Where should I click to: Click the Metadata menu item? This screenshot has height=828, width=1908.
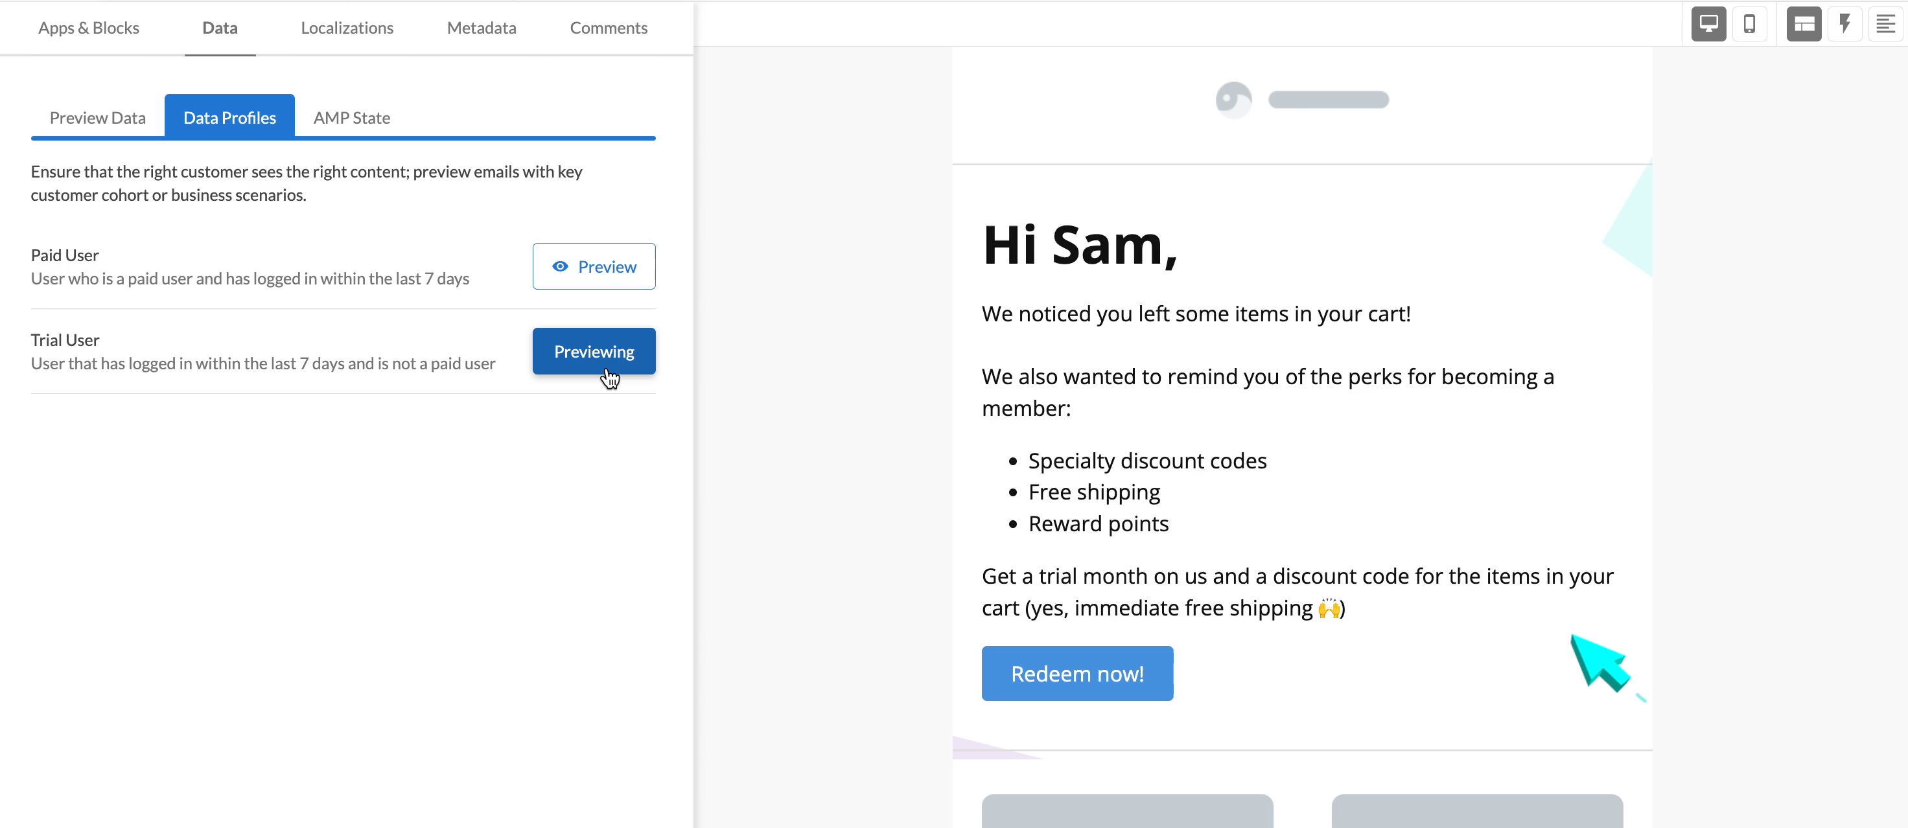coord(481,27)
